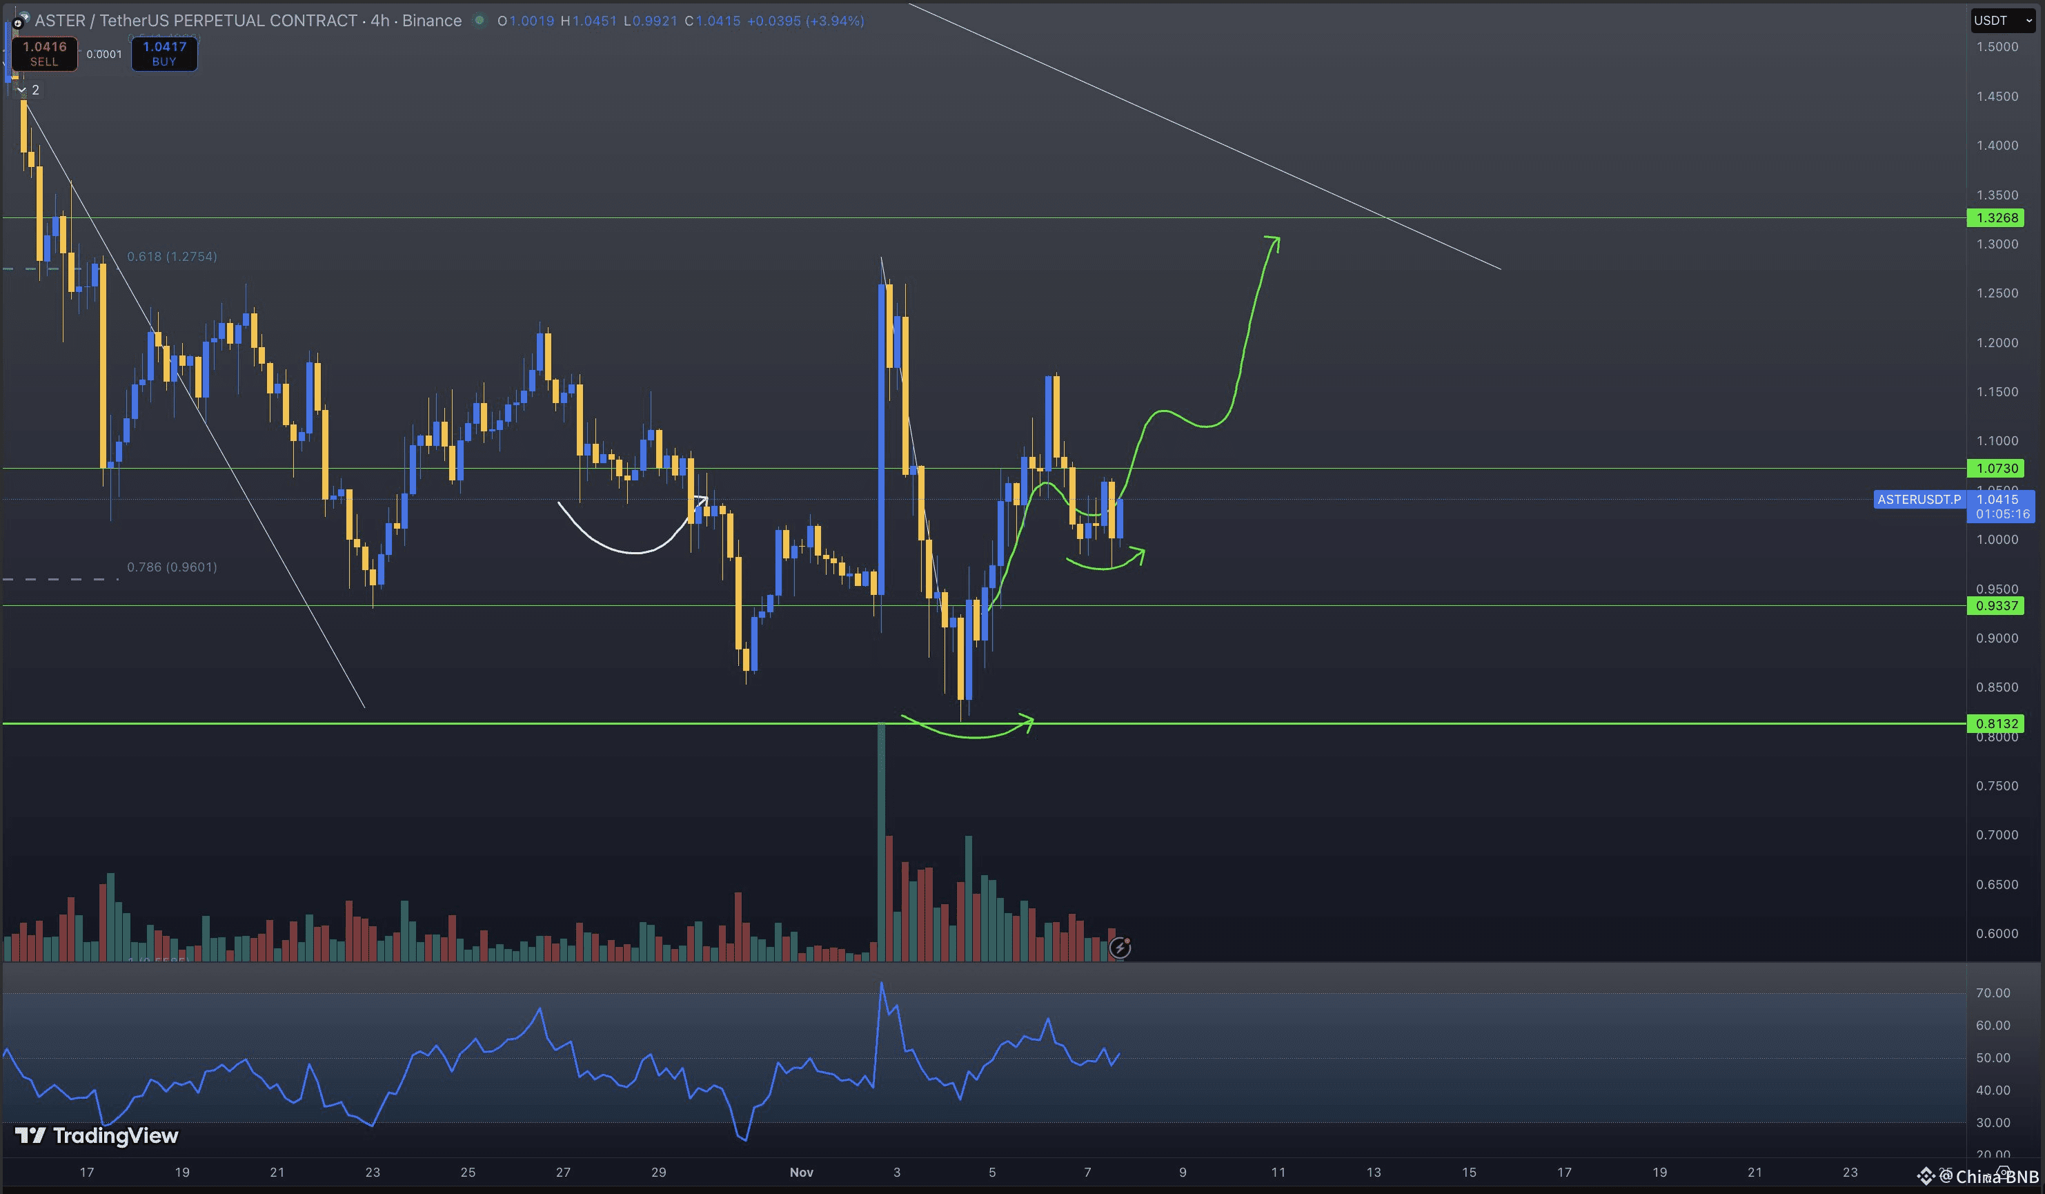Click the SELL 1.0416 button

pos(44,54)
